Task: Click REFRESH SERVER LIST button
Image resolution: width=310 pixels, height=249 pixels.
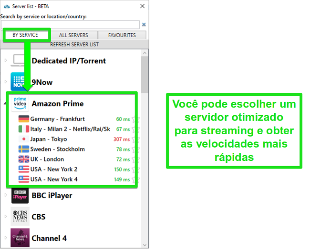Action: coord(74,44)
